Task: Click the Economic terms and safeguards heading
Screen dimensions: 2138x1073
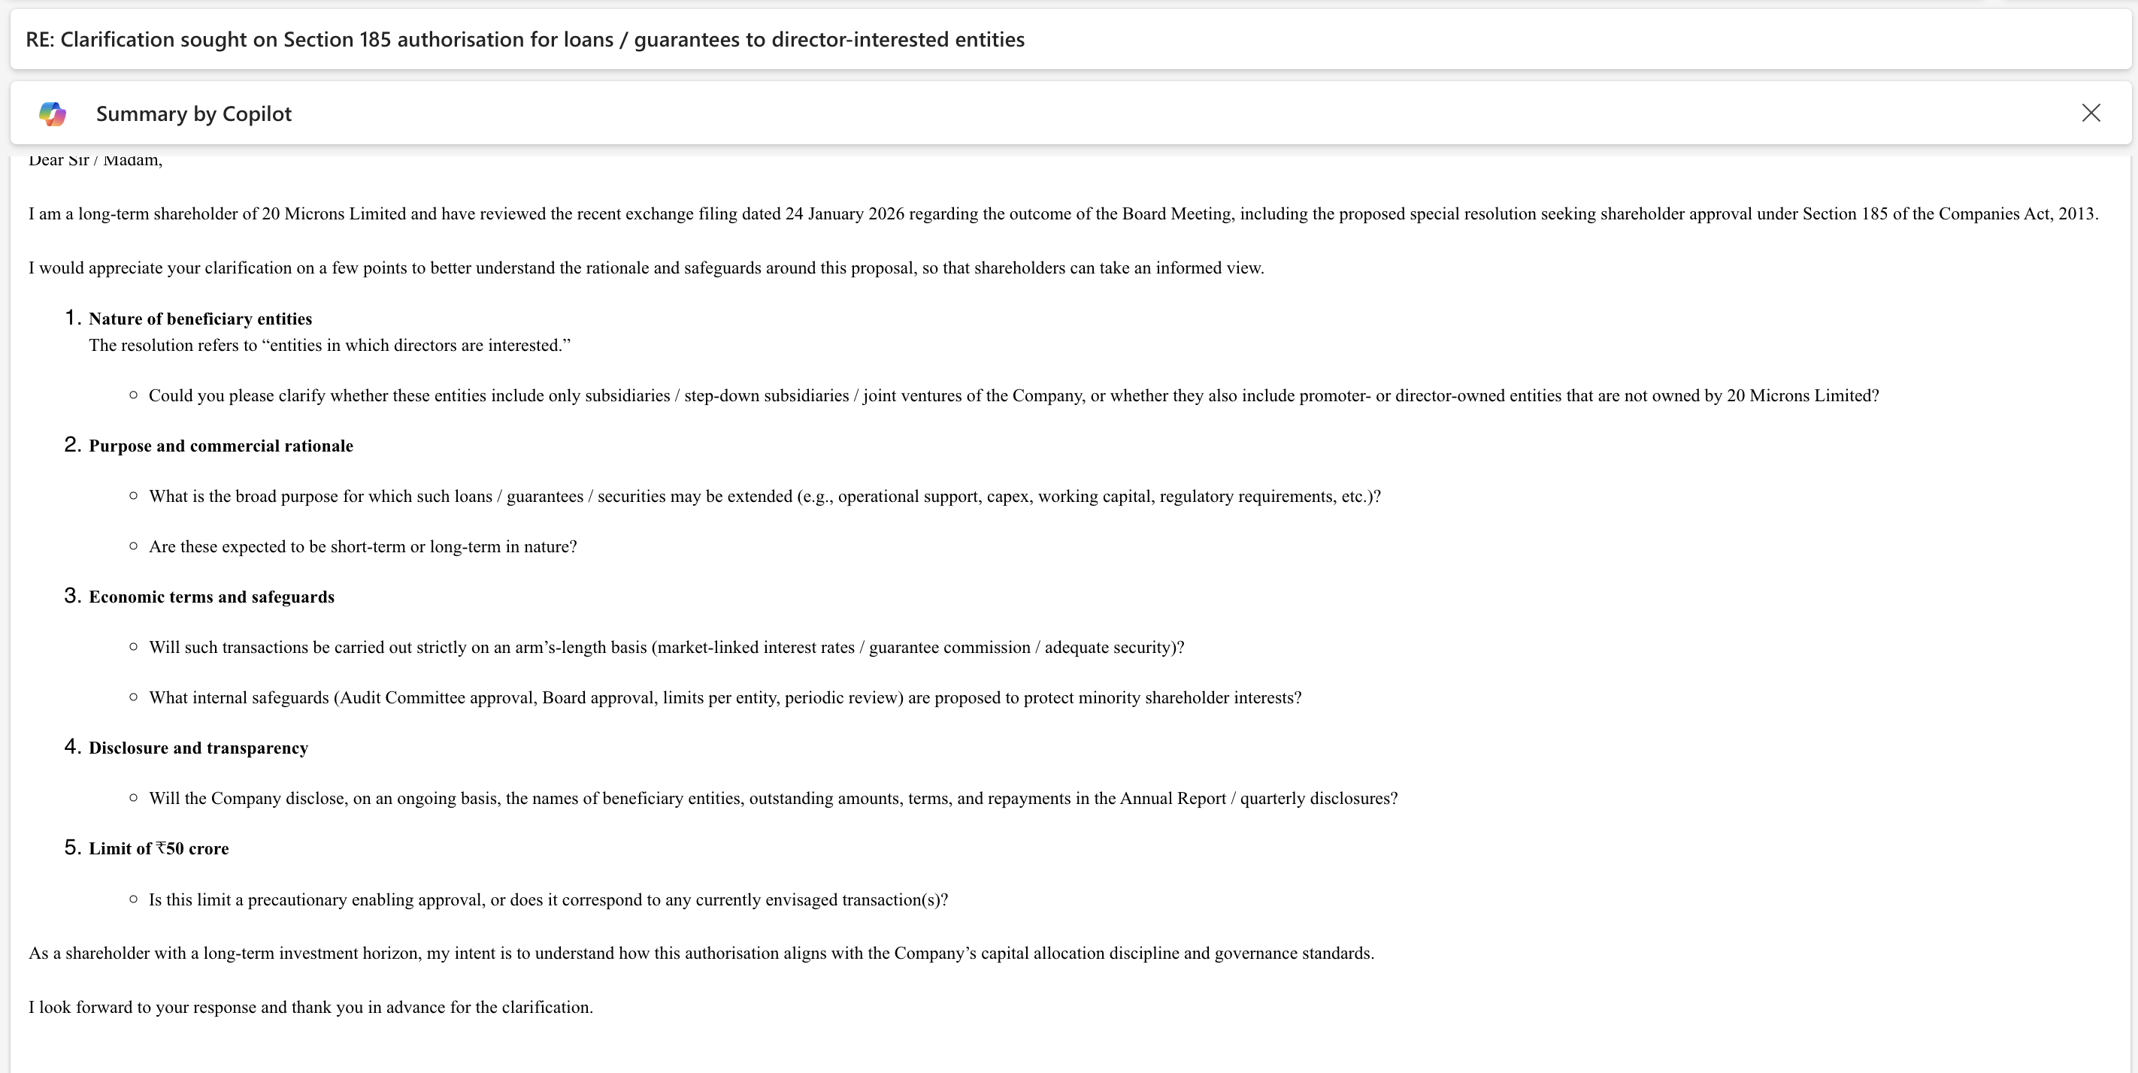Action: point(210,597)
